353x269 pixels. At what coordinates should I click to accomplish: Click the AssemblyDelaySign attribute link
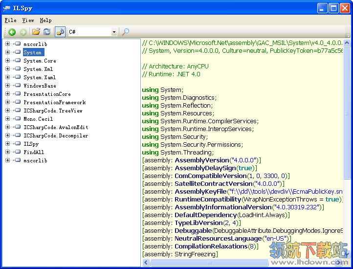coord(205,168)
